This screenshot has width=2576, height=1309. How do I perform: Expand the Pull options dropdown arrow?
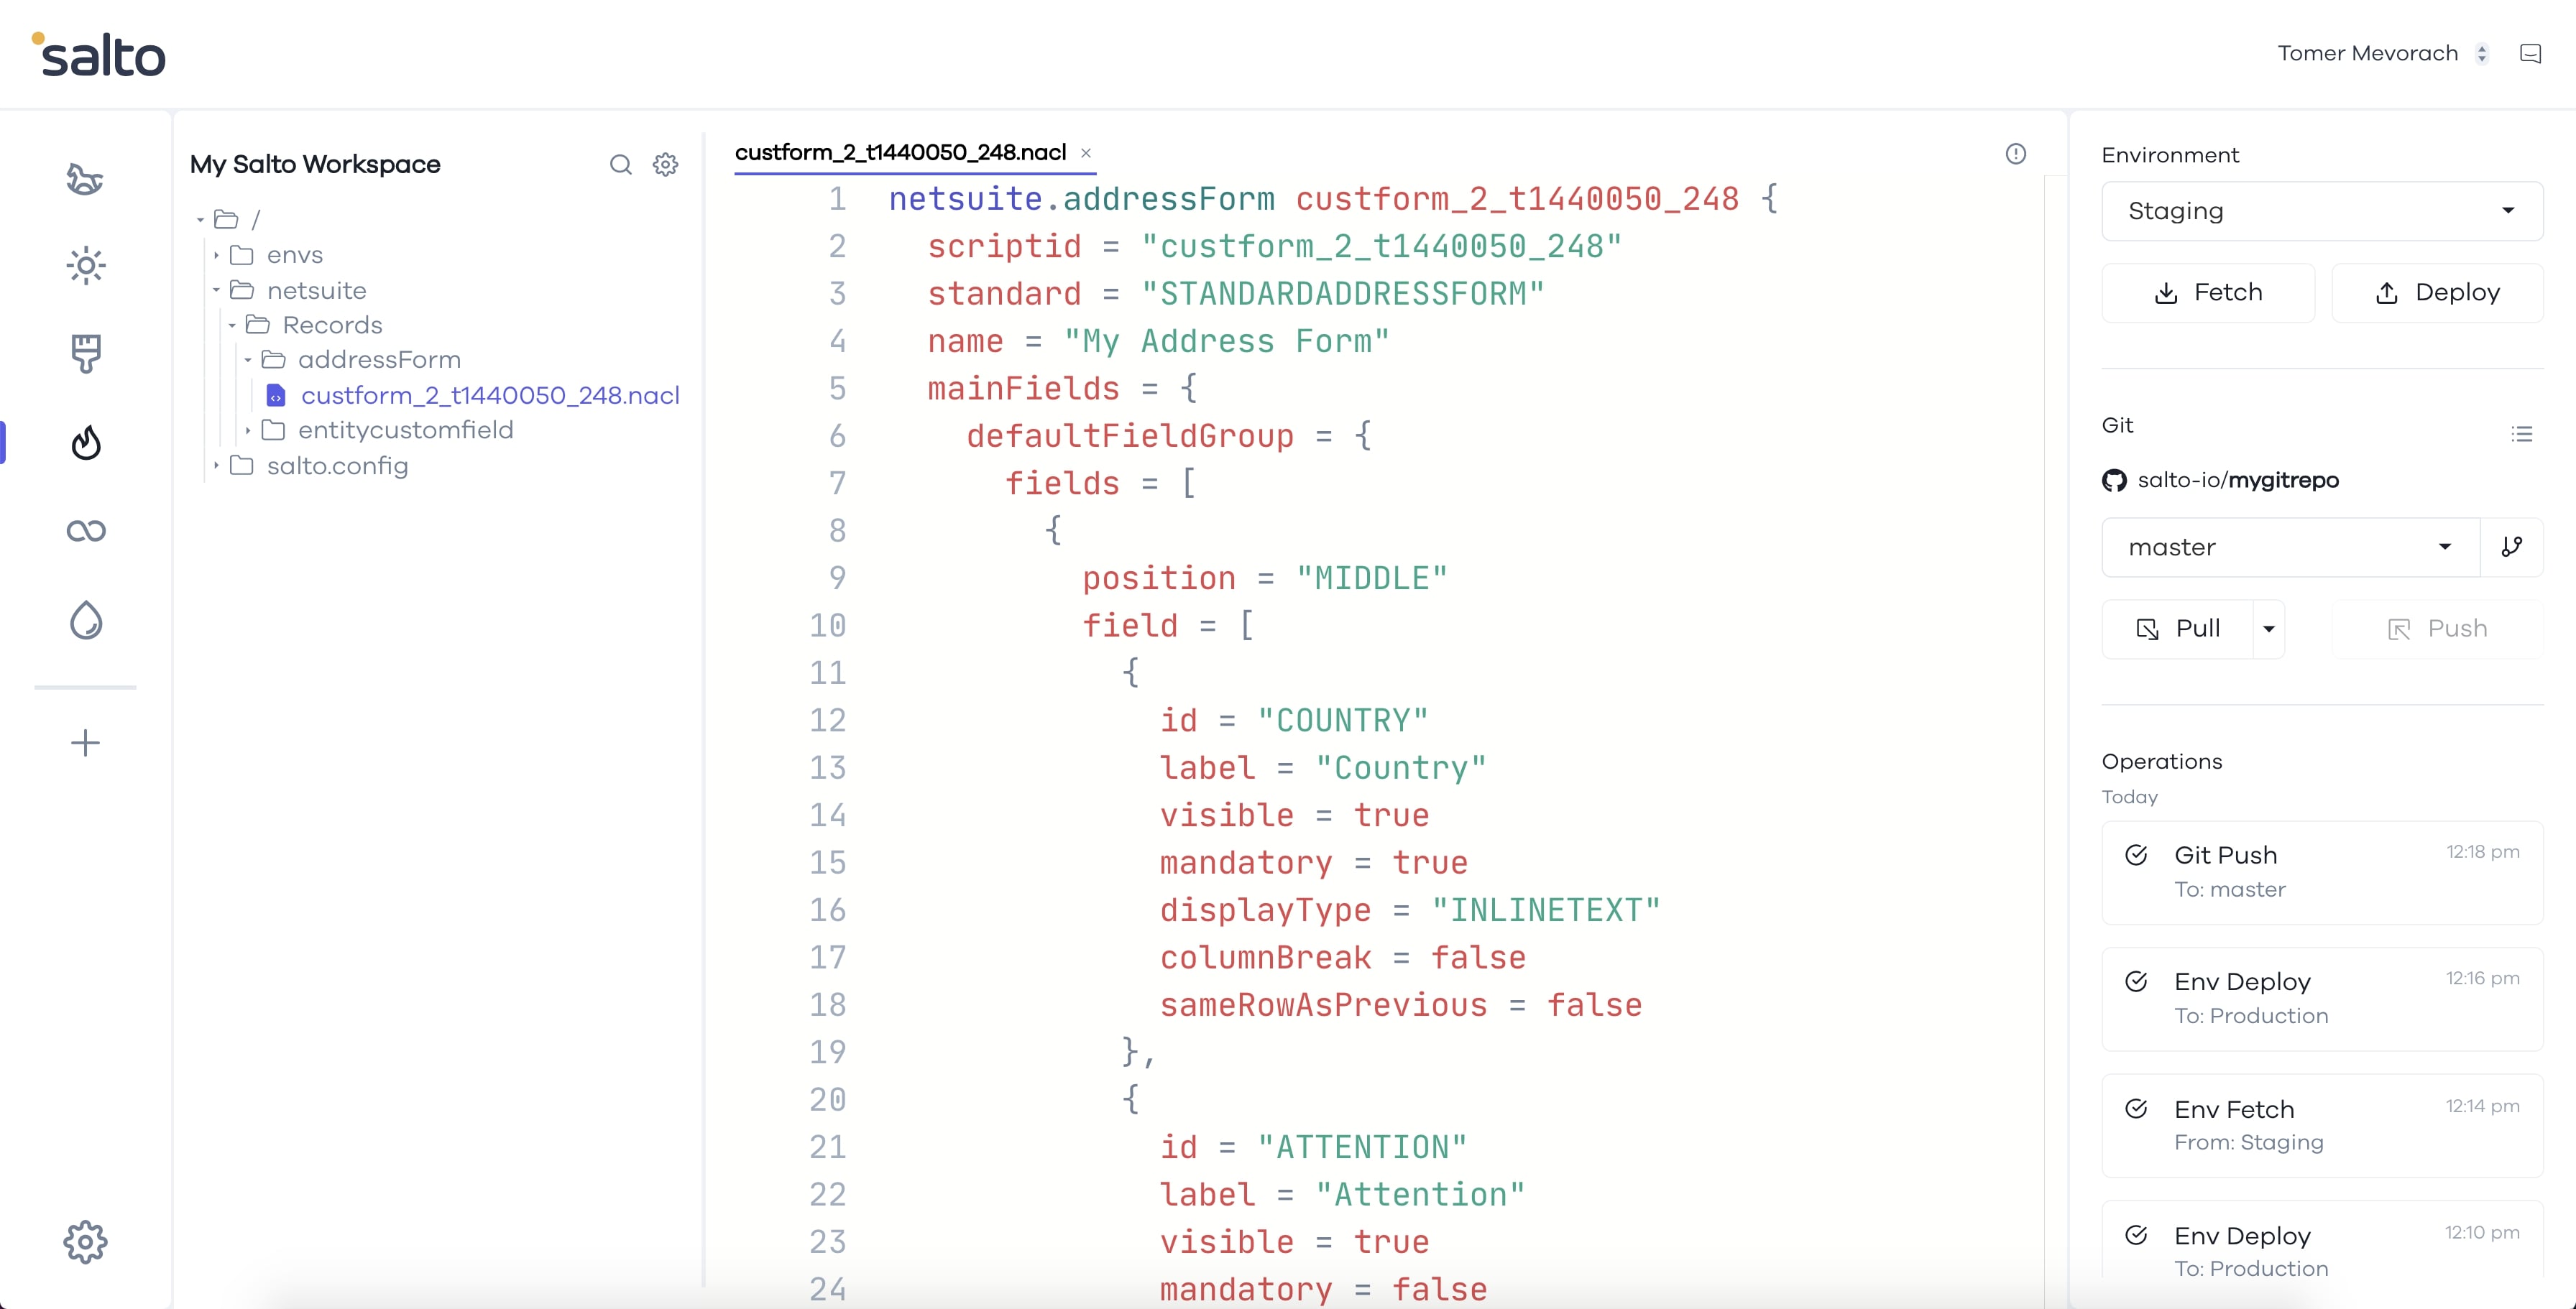2269,629
